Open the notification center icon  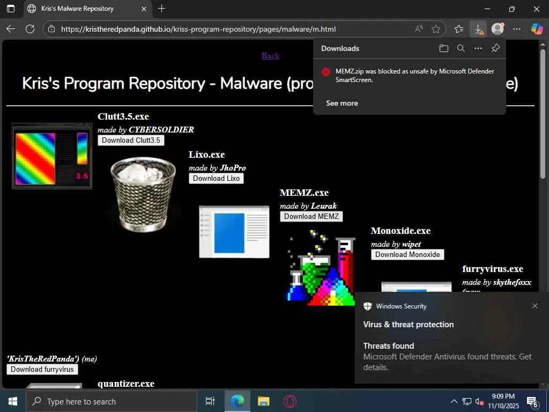pos(532,402)
